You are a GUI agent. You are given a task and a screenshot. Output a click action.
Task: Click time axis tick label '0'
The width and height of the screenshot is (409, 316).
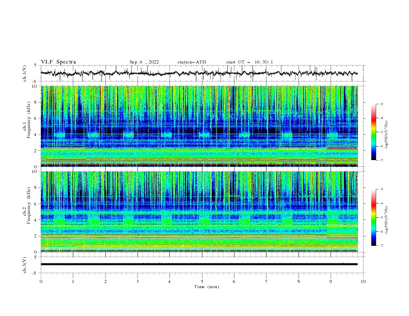click(x=41, y=281)
